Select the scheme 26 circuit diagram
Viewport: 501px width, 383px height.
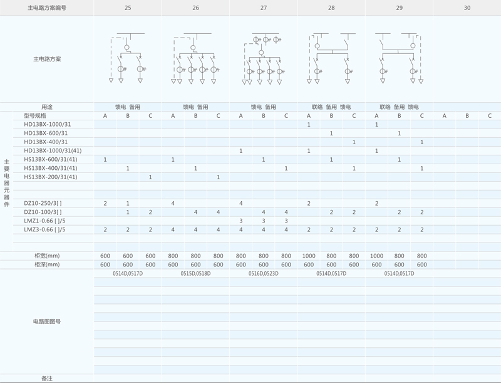[195, 58]
